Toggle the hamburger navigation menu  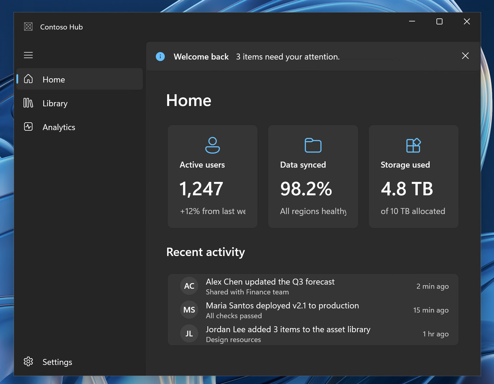point(28,55)
